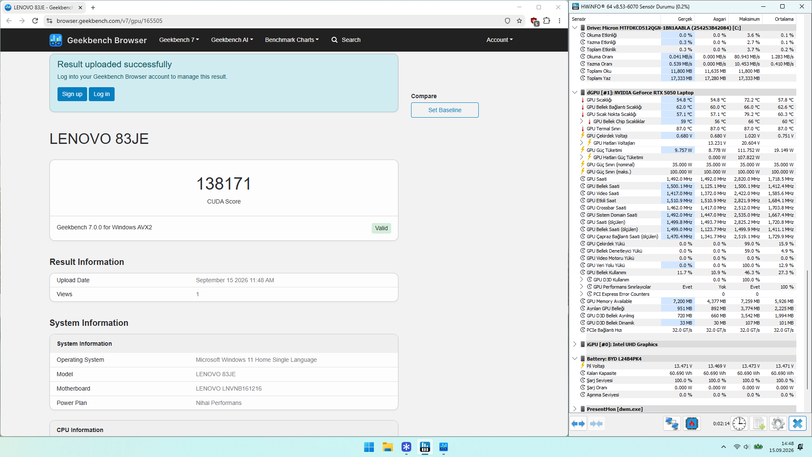Open the Account dropdown menu

pyautogui.click(x=499, y=40)
